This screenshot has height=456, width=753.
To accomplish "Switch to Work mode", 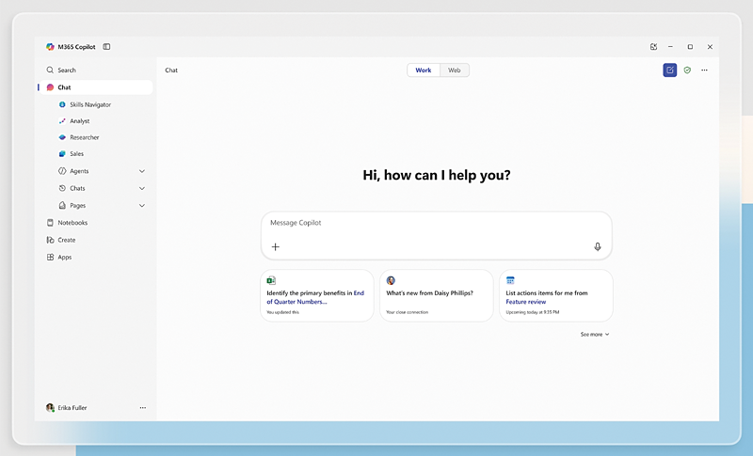I will pos(424,71).
